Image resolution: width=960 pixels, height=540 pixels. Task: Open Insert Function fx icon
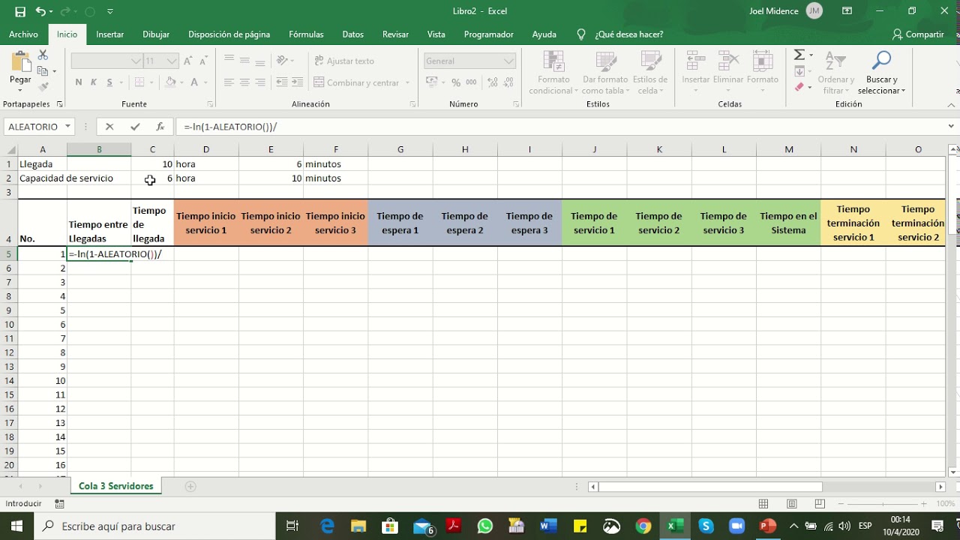point(160,127)
